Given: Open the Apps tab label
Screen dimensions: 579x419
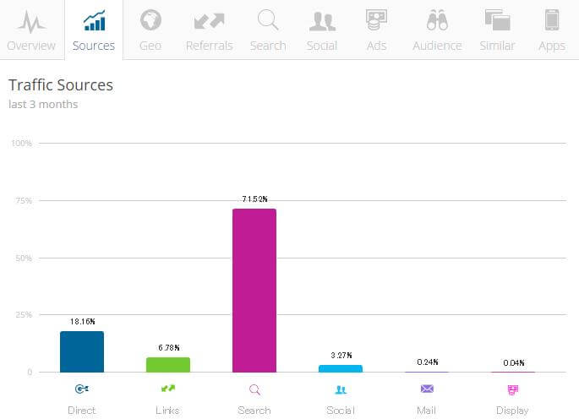Looking at the screenshot, I should (x=552, y=46).
